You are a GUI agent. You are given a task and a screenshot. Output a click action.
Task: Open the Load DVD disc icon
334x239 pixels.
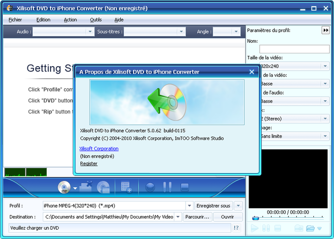(64, 187)
